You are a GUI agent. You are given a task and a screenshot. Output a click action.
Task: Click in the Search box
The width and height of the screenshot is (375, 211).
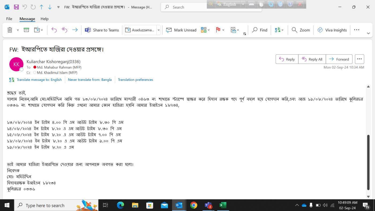click(211, 7)
